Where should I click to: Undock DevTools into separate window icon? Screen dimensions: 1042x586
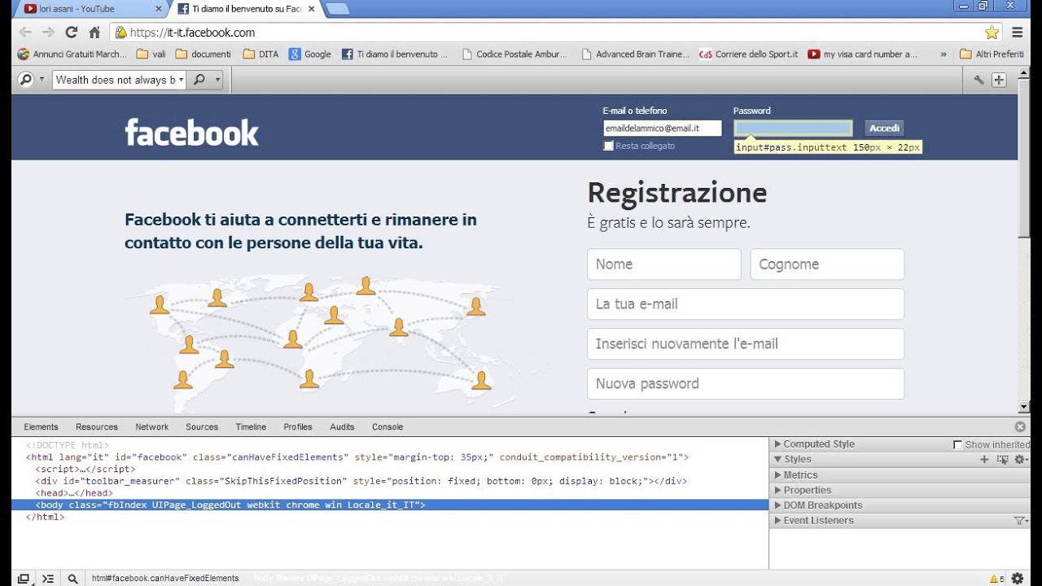pyautogui.click(x=24, y=579)
